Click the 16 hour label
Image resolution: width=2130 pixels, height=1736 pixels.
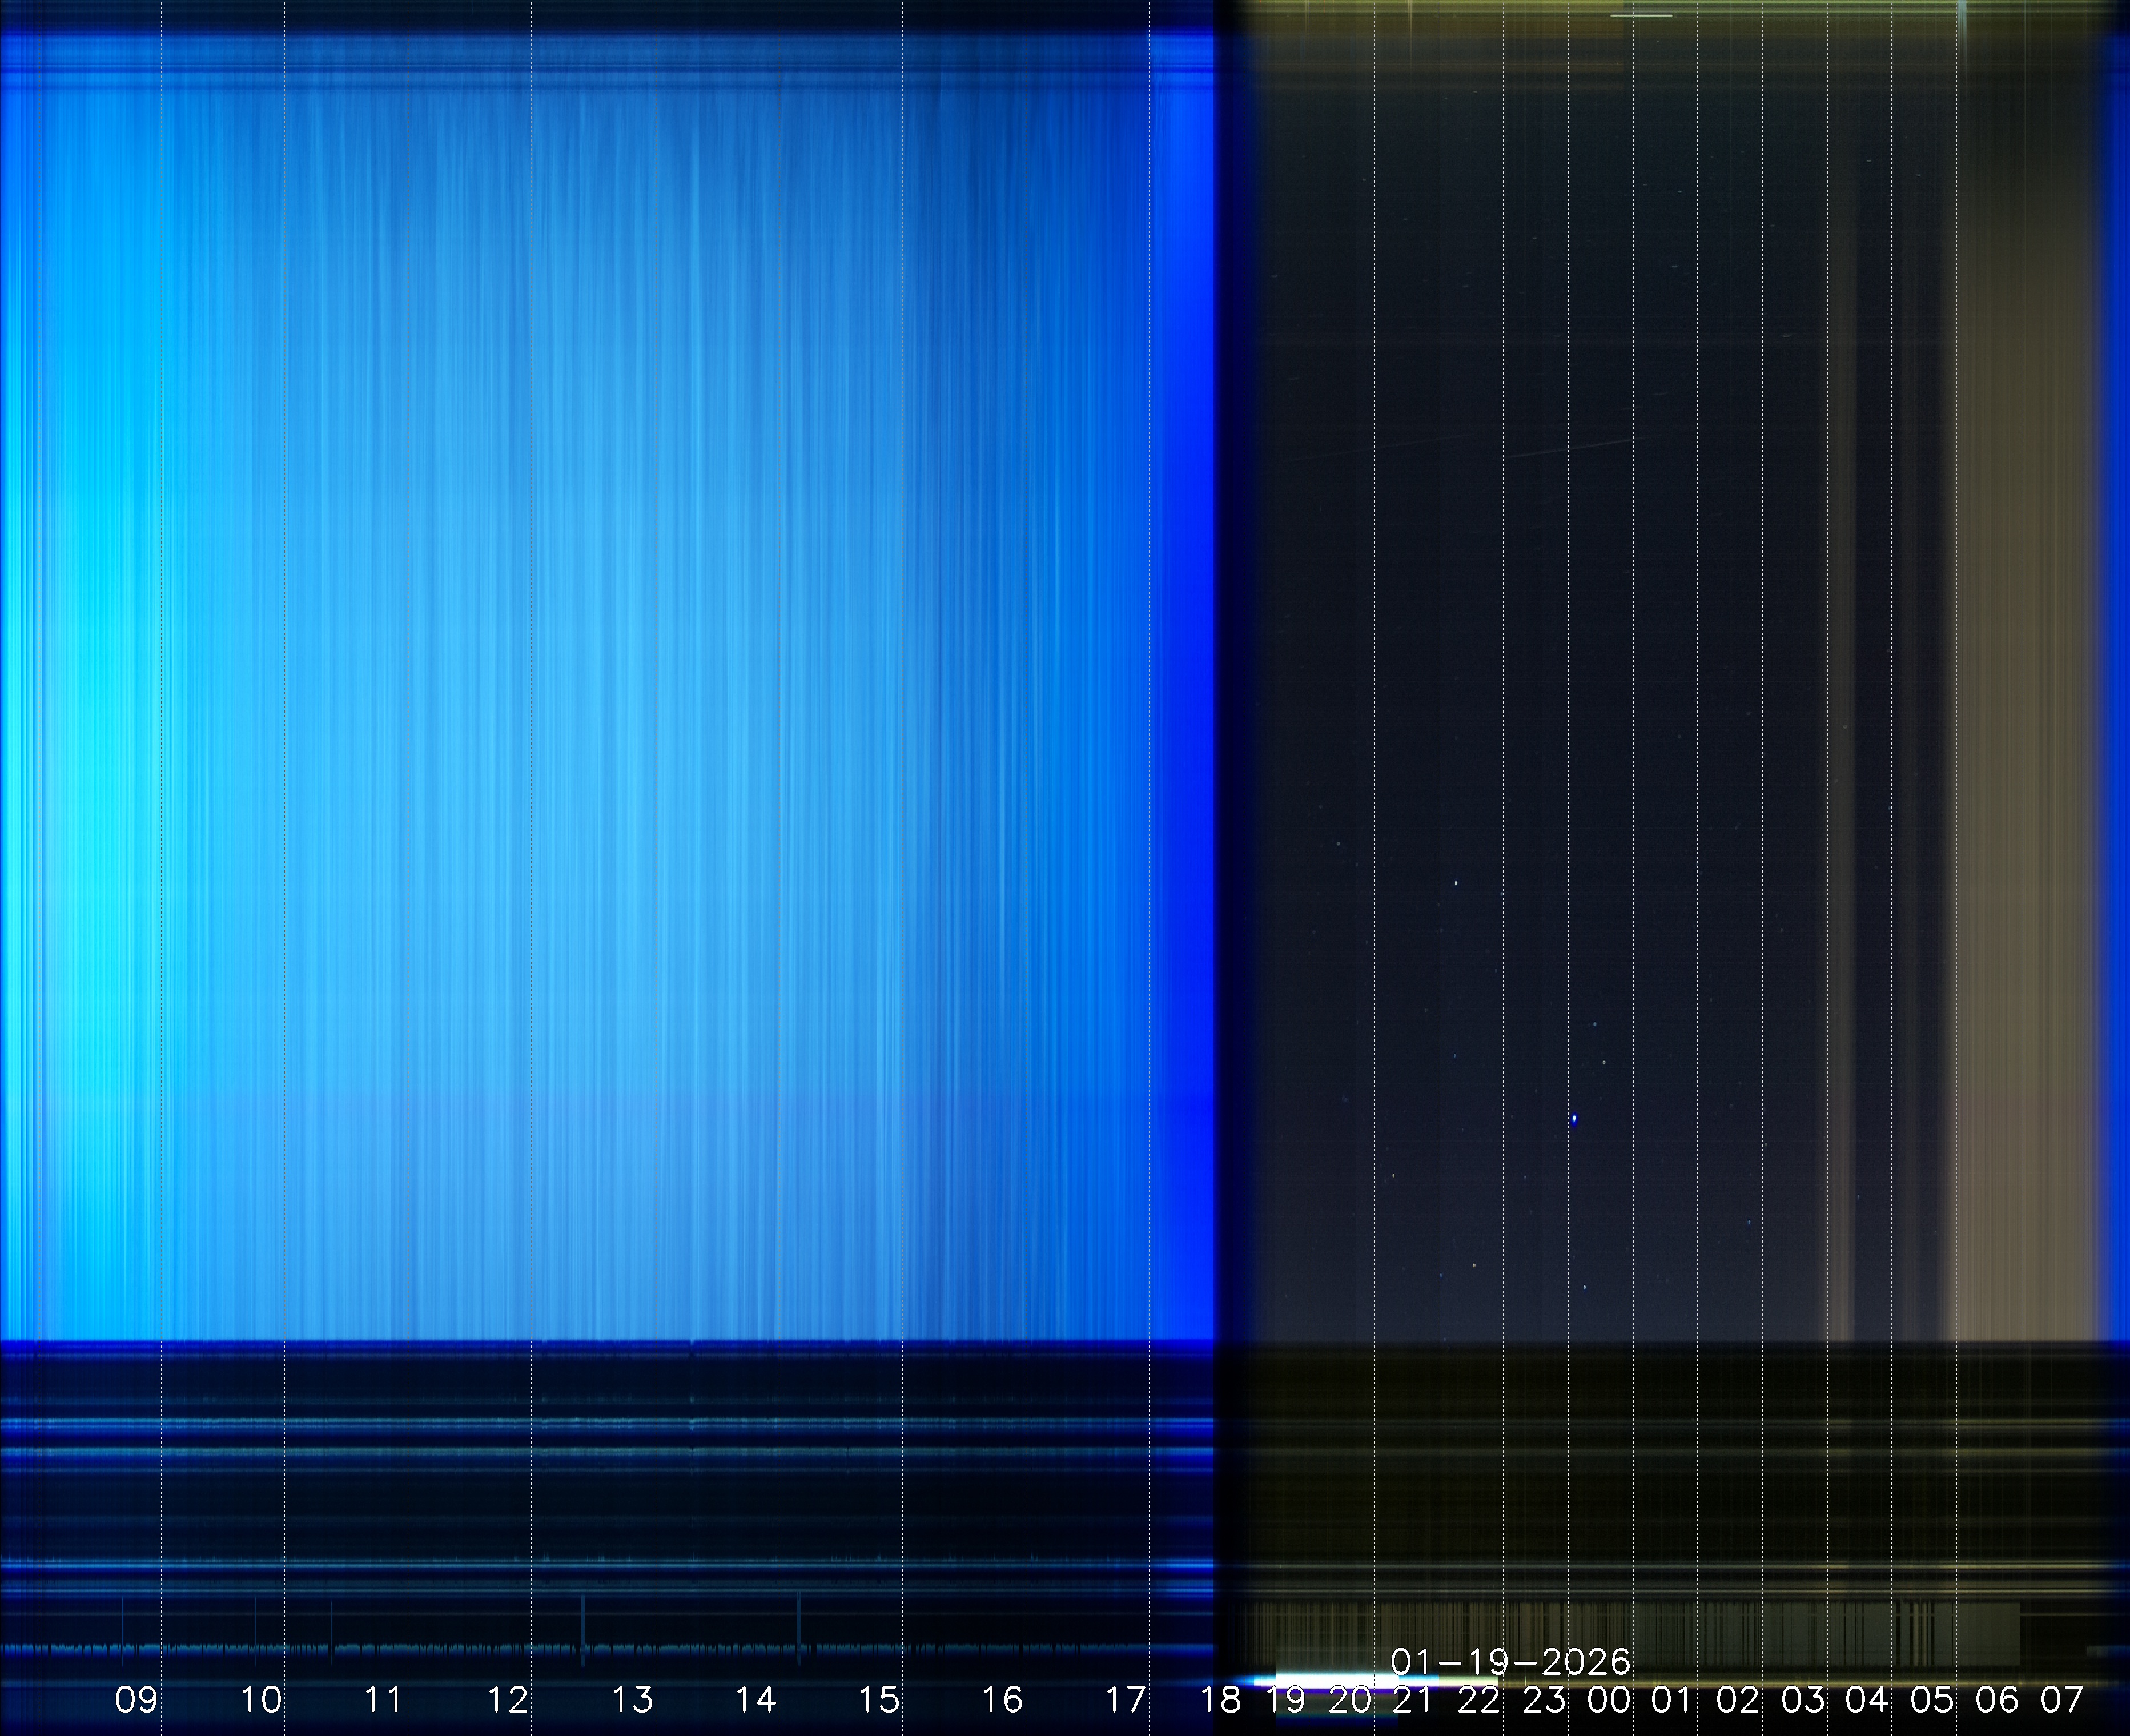pos(1002,1699)
